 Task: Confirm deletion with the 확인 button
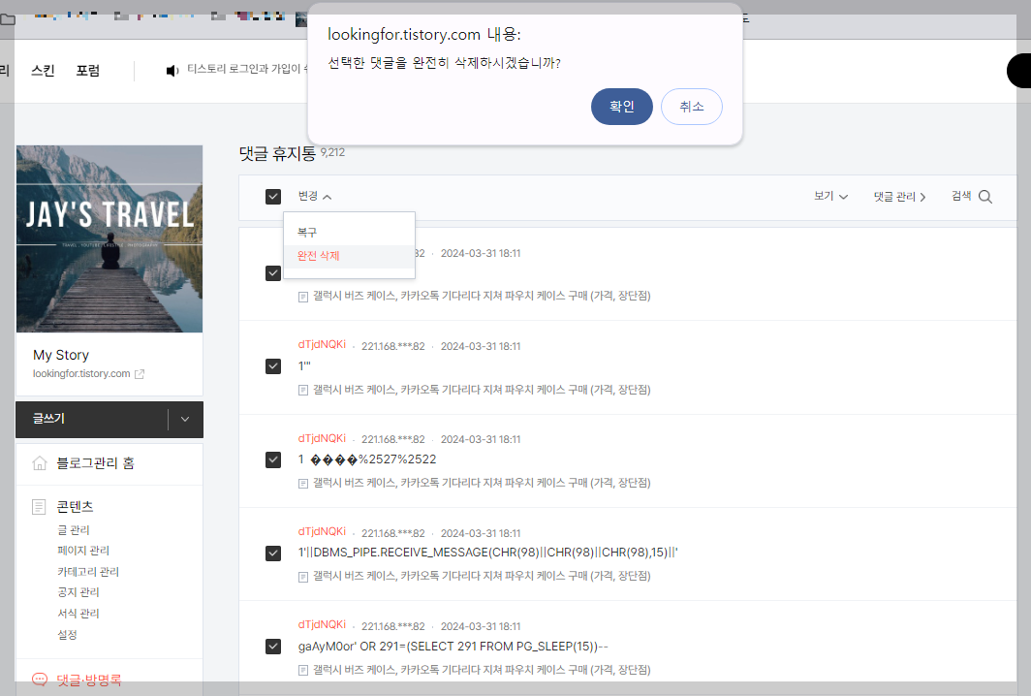[x=621, y=107]
